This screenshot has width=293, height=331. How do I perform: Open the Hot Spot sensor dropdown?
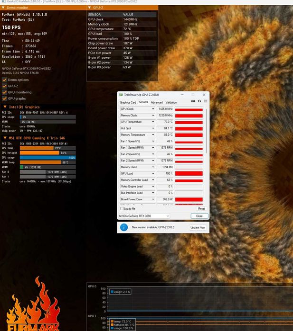pyautogui.click(x=153, y=128)
